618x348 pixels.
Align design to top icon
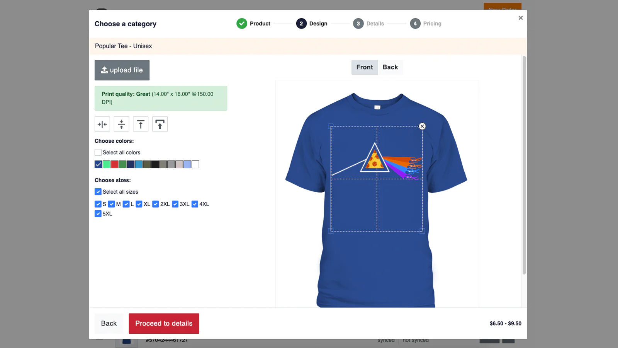(x=141, y=124)
